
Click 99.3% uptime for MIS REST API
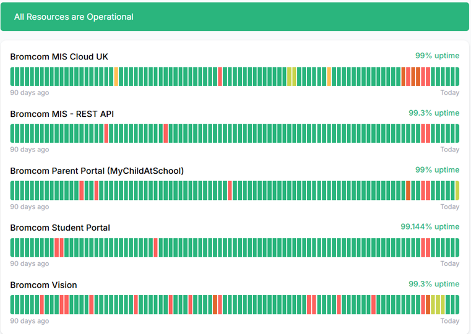pyautogui.click(x=434, y=113)
